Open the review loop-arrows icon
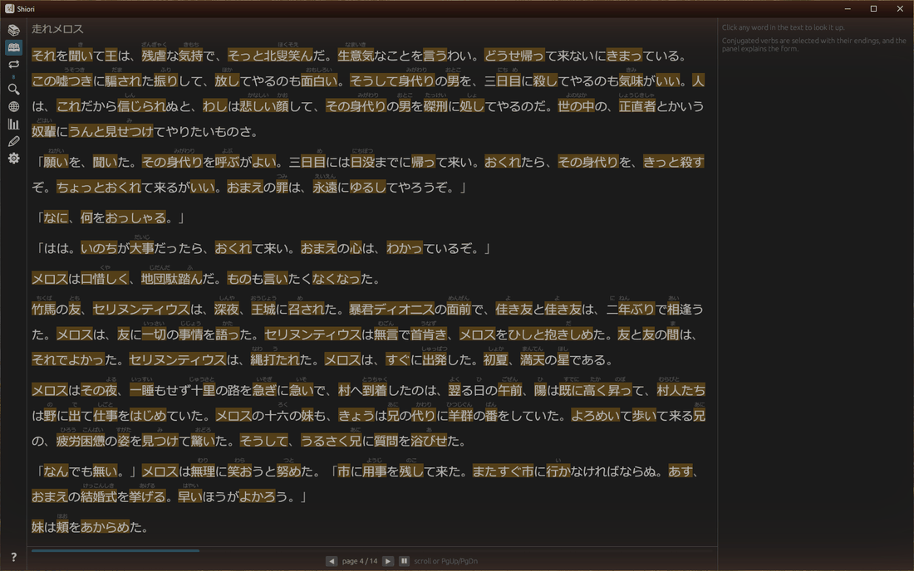This screenshot has height=571, width=914. 13,64
